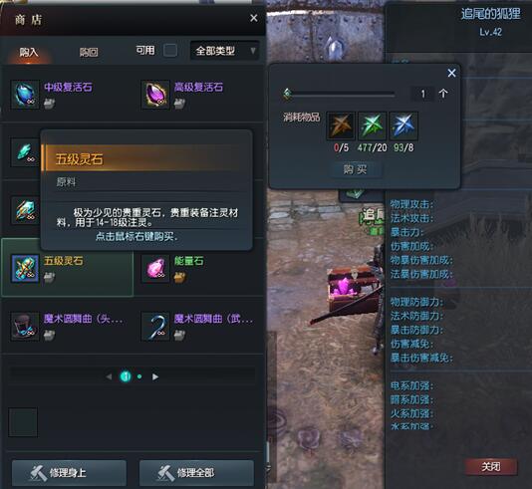The width and height of the screenshot is (532, 489).
Task: Go to previous shop page arrow
Action: [x=109, y=376]
